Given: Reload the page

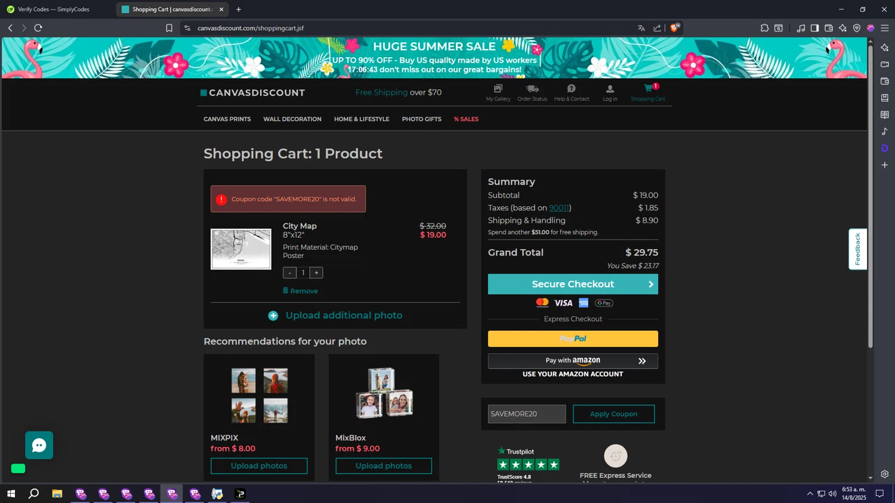Looking at the screenshot, I should coord(38,28).
